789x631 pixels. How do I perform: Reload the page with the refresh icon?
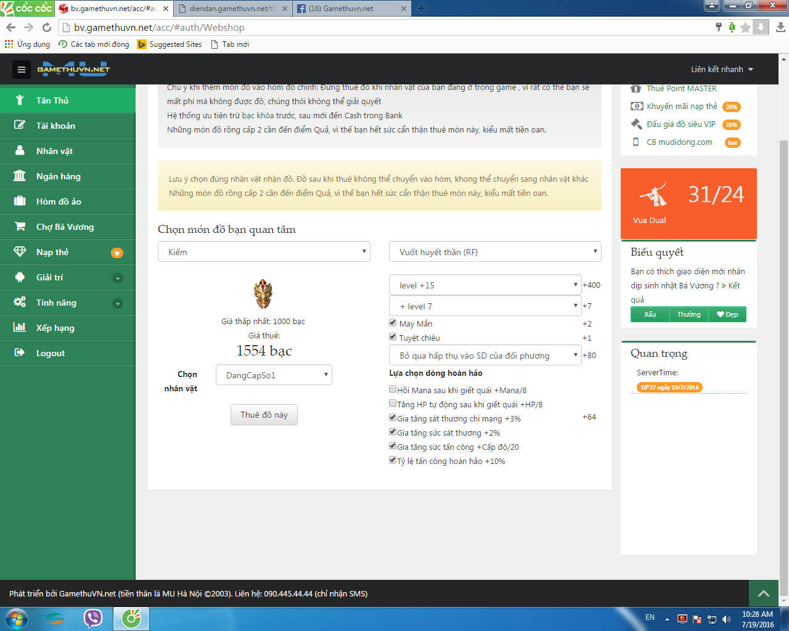click(47, 27)
